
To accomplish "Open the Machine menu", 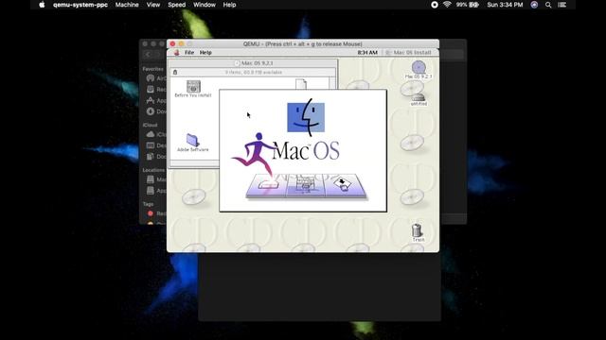I will (x=127, y=5).
